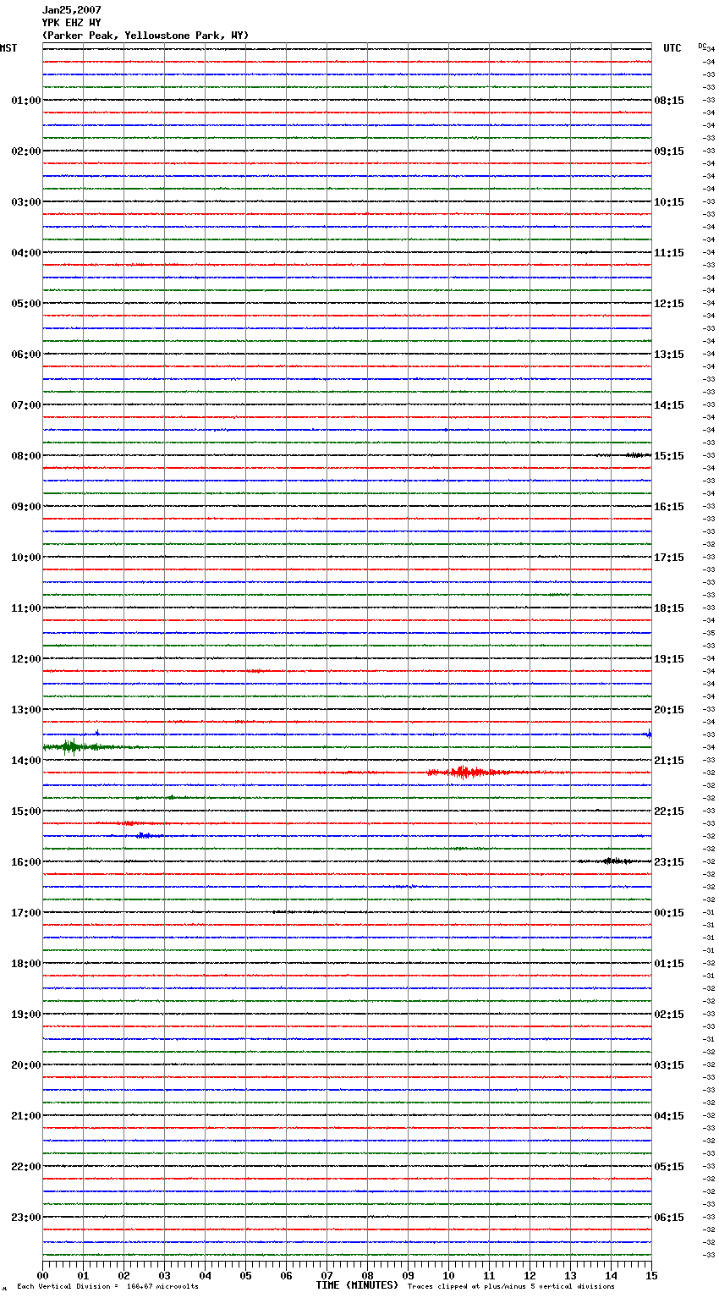
Task: Click the UTC timezone column label
Action: [672, 48]
